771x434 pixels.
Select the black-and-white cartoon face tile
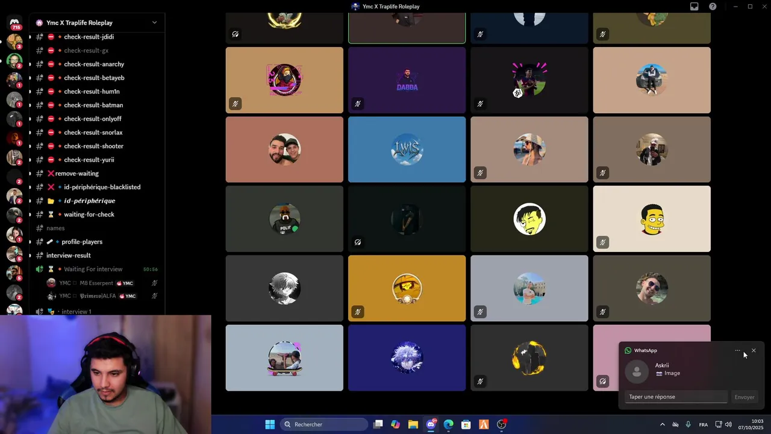pyautogui.click(x=529, y=219)
